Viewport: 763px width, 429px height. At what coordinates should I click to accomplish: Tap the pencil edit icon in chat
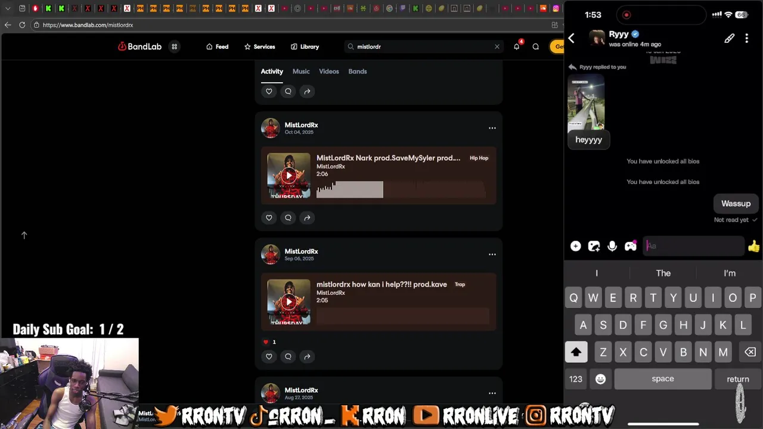(730, 38)
